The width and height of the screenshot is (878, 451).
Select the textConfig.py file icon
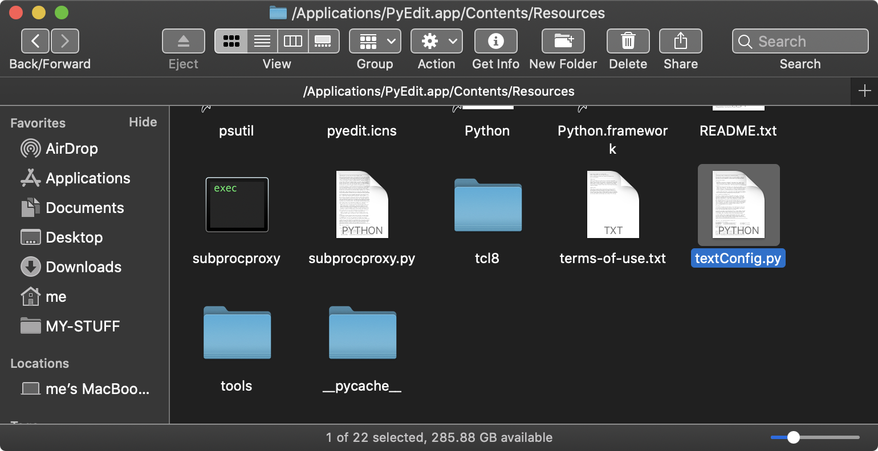click(x=738, y=204)
